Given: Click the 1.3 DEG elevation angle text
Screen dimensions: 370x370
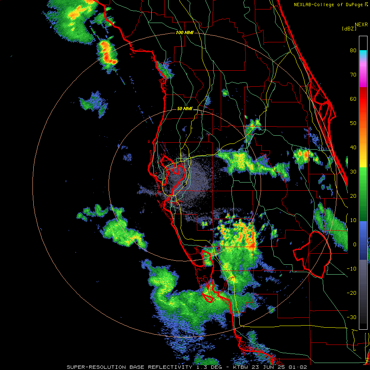Looking at the screenshot, I should [211, 367].
